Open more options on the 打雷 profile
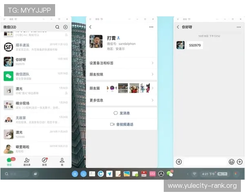 tap(151, 27)
